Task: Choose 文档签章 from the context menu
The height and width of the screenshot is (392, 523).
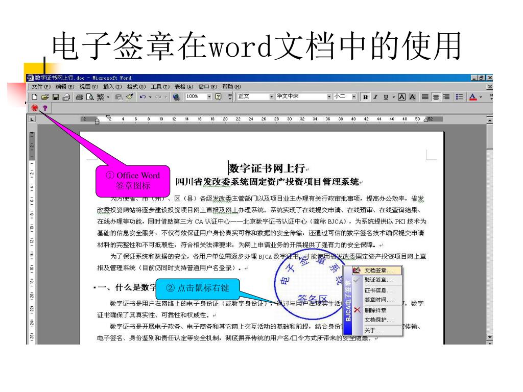Action: (377, 271)
